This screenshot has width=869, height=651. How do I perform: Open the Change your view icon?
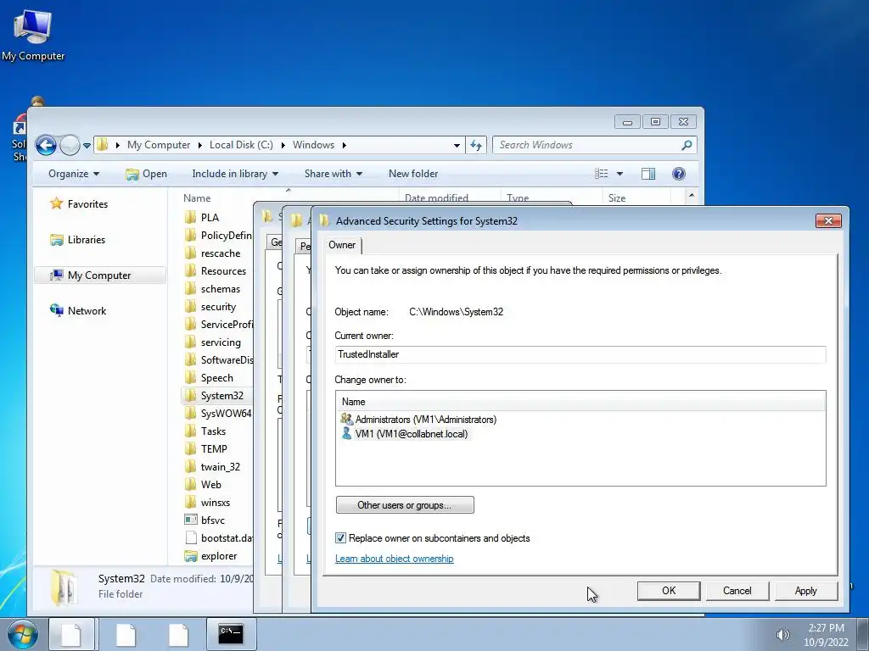[x=602, y=174]
